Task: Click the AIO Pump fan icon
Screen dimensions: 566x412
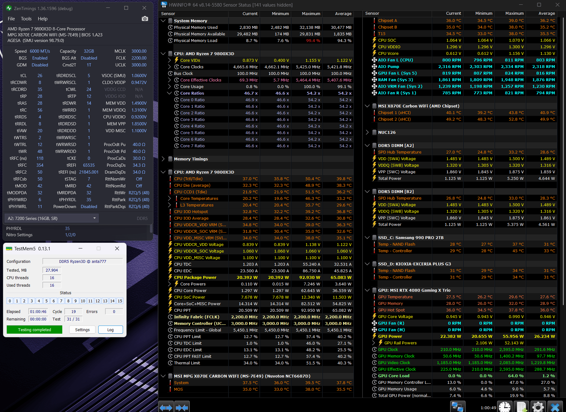Action: point(374,66)
